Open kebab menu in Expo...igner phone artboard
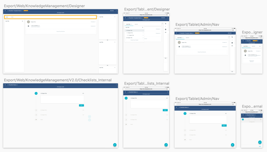The image size is (267, 152). (261, 41)
